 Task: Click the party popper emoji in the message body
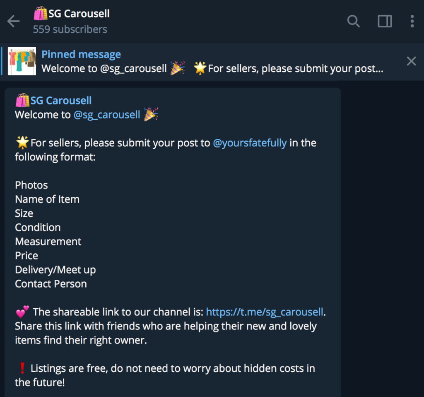151,114
